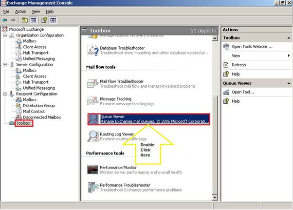
Task: Toggle the action pane toolbar icon
Action: [x=53, y=20]
